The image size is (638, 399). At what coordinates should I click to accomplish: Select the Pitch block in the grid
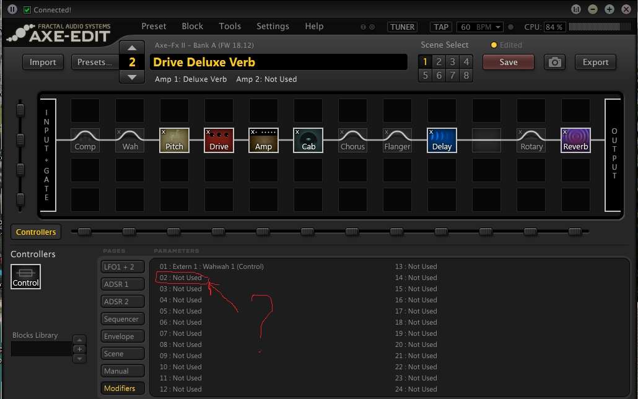click(x=174, y=140)
